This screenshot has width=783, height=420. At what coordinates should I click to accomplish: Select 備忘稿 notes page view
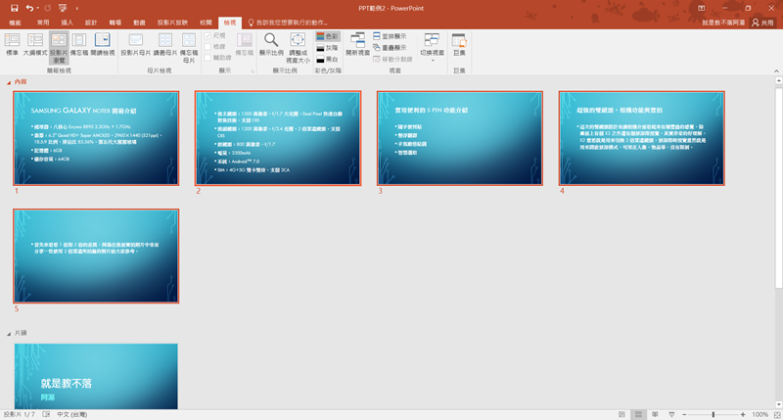(x=81, y=45)
